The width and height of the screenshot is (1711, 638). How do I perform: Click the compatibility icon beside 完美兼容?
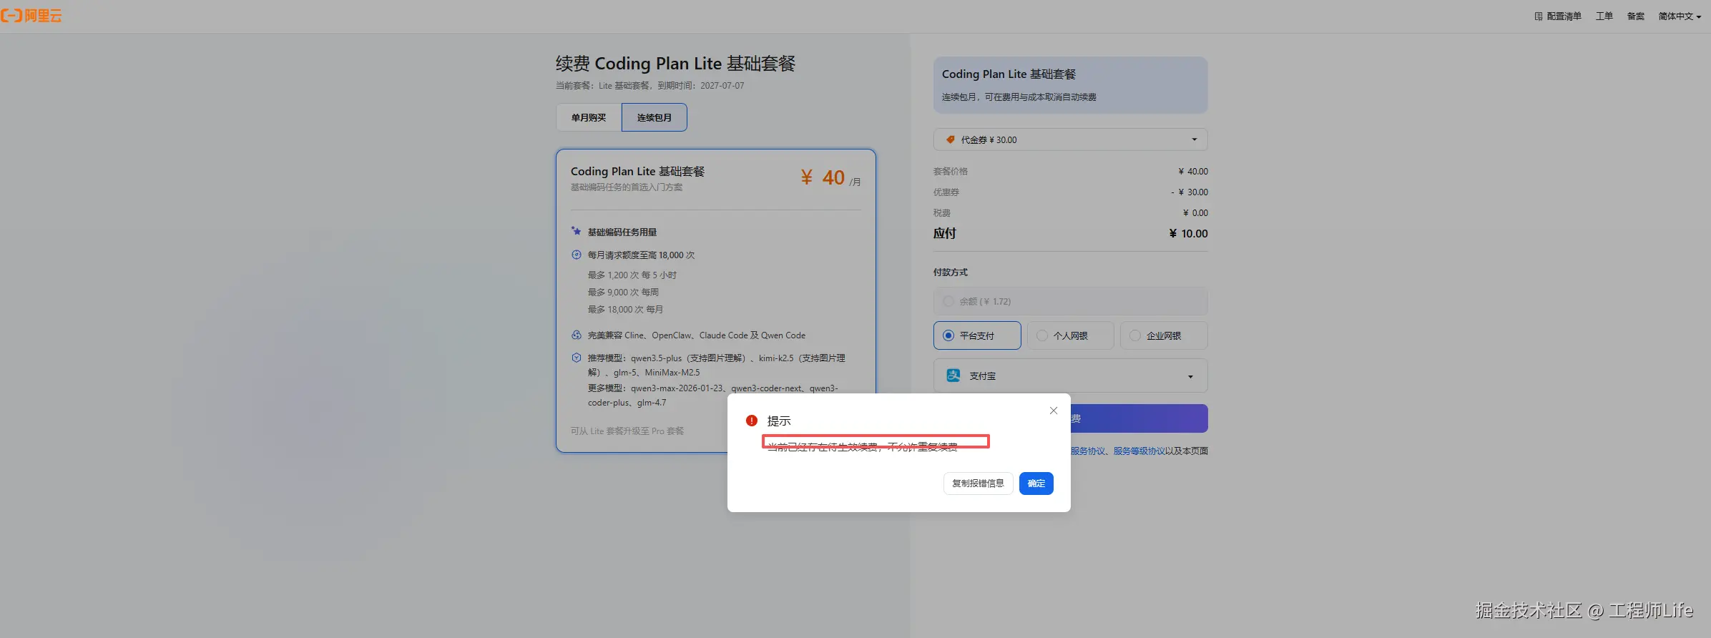pyautogui.click(x=576, y=335)
